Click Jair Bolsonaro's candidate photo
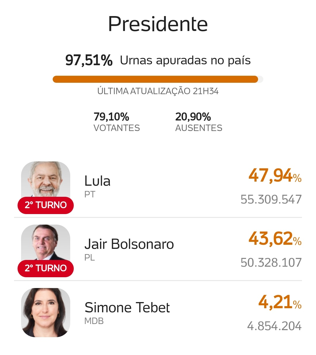 coord(46,242)
